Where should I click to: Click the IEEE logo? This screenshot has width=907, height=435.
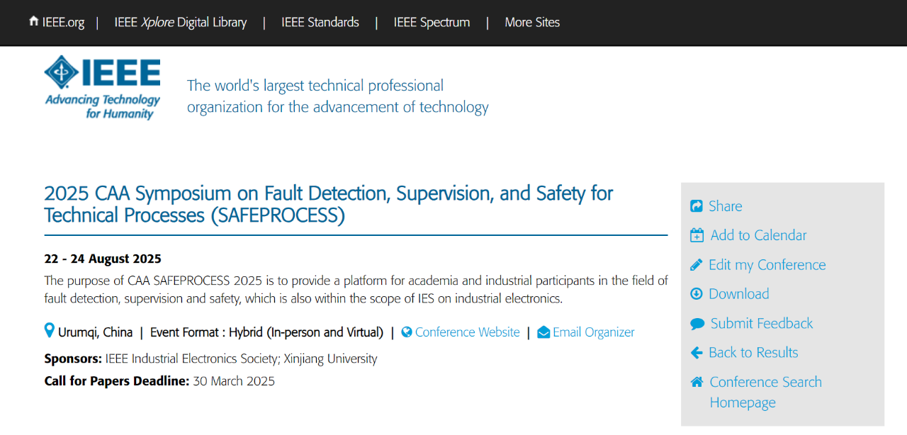[x=103, y=87]
